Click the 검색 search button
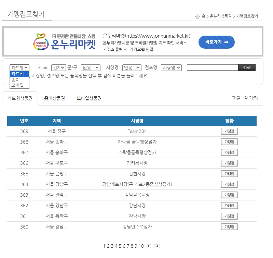The image size is (273, 258). coord(247,67)
